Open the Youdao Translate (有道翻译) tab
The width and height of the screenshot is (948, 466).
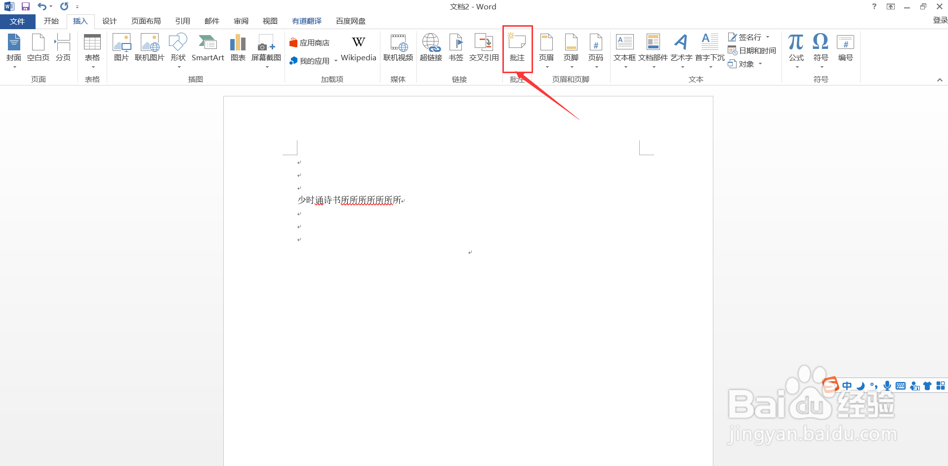[307, 21]
